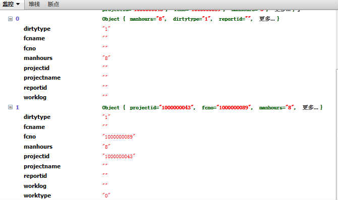Switch to the 堆栈 tab

34,5
